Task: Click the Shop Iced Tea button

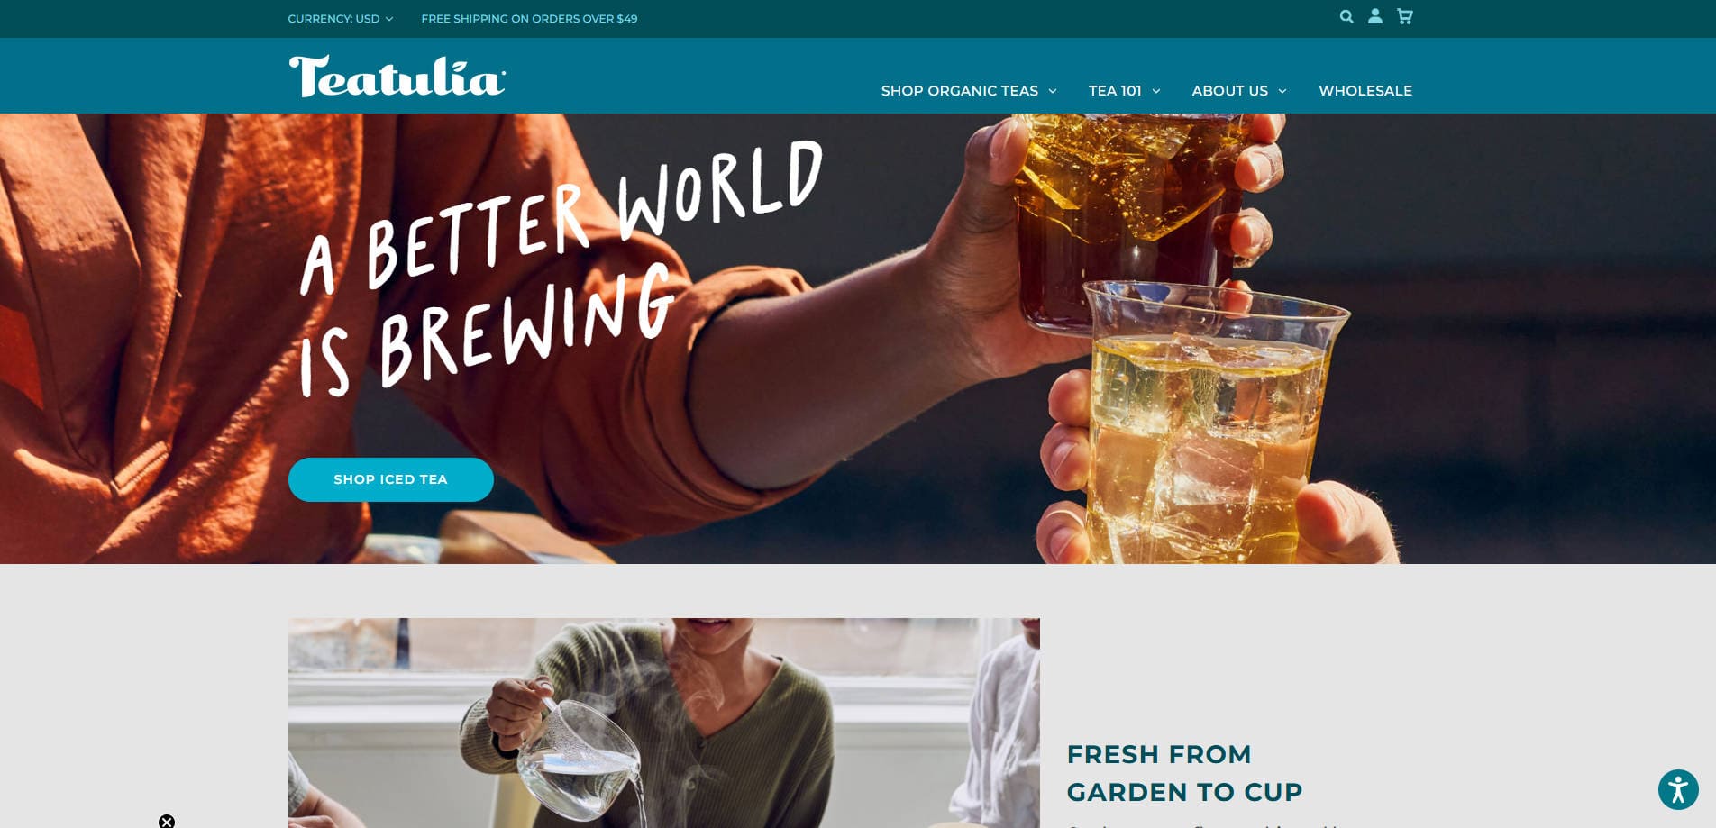Action: (391, 479)
